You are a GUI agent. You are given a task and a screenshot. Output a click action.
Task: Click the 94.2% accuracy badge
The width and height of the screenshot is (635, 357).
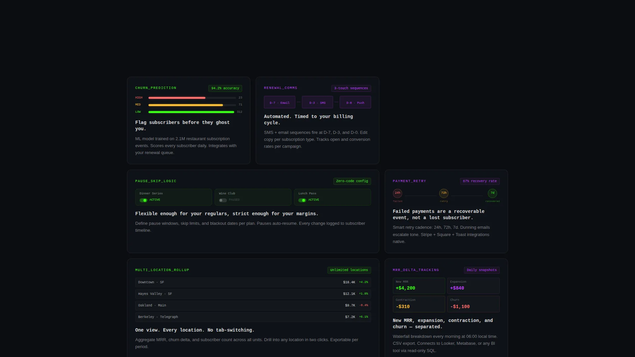[x=225, y=88]
